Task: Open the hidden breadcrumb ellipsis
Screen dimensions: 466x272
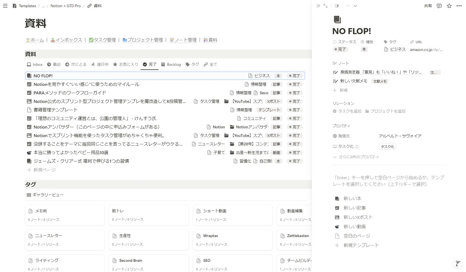Action: click(43, 6)
